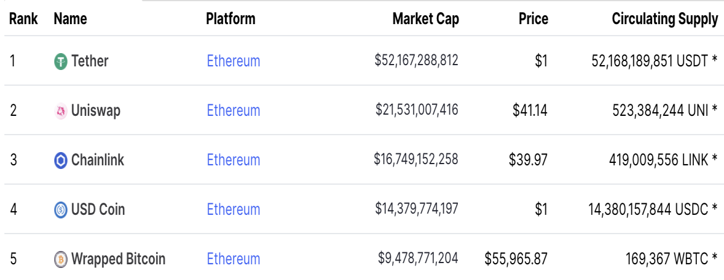Click the USD Coin icon
Viewport: 724px width, 280px height.
pyautogui.click(x=61, y=209)
